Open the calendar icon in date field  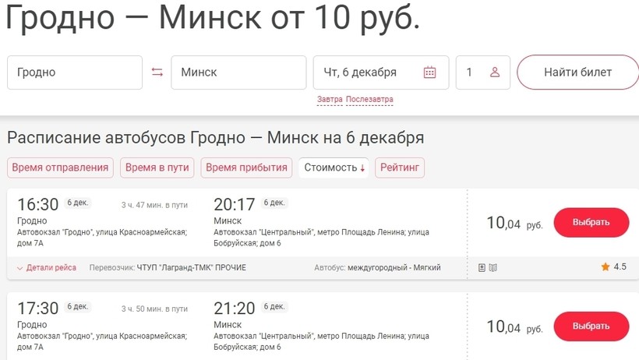pyautogui.click(x=429, y=72)
